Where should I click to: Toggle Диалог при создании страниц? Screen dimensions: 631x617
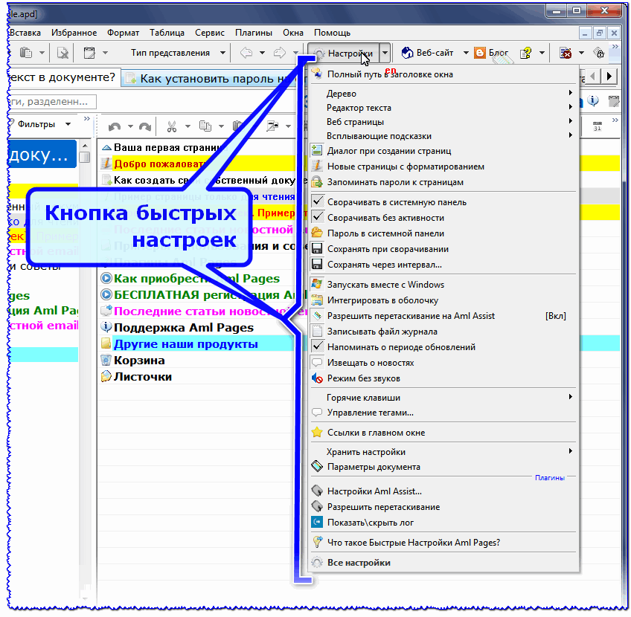(443, 151)
